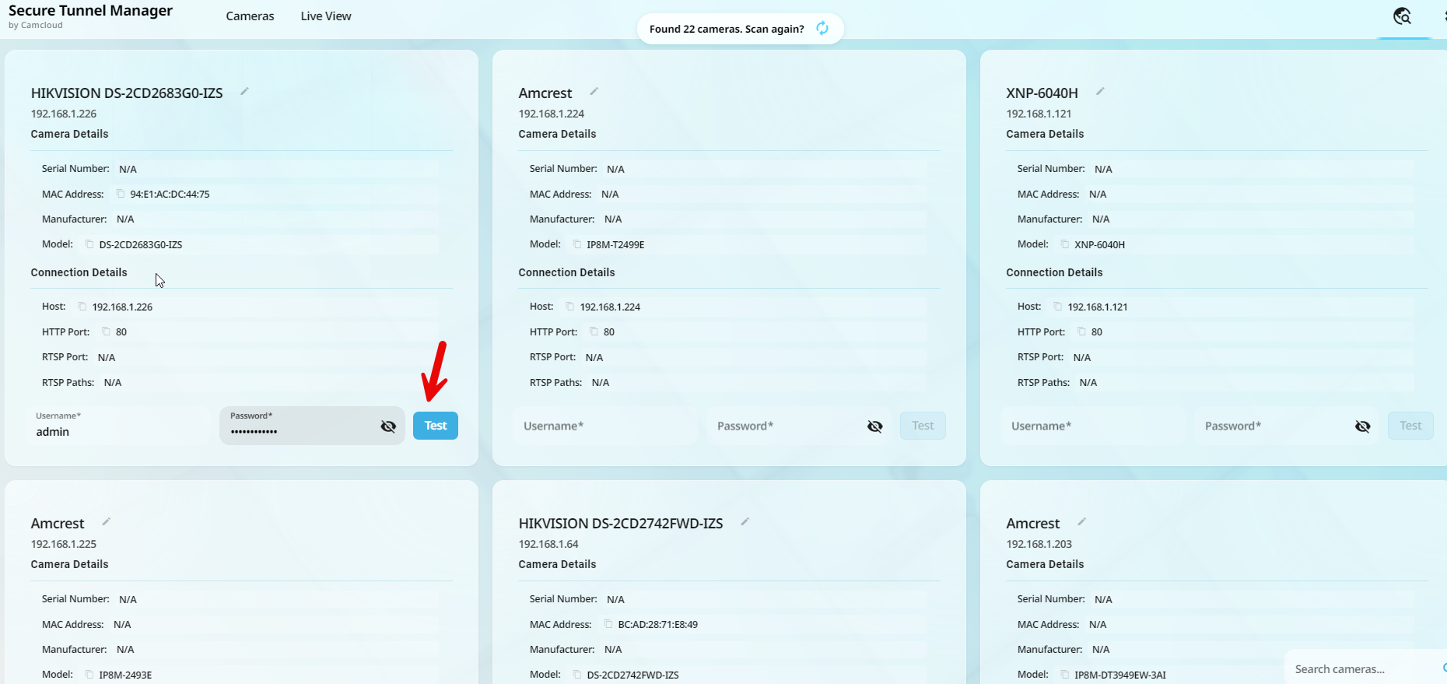This screenshot has height=684, width=1447.
Task: Click Test on Amcrest 192.168.1.224 card
Action: (923, 426)
